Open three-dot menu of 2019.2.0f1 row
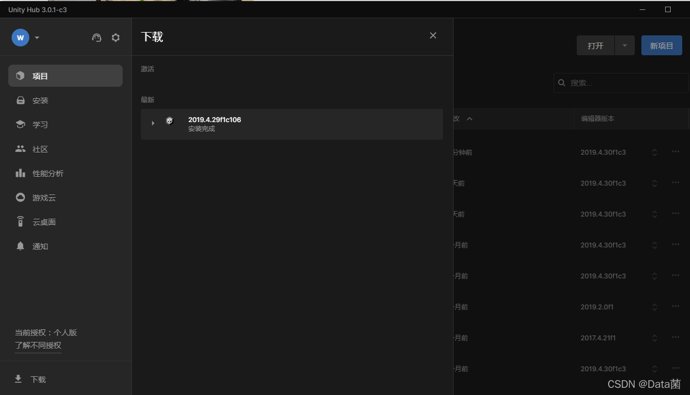Screen dimensions: 690x395 tap(676, 307)
